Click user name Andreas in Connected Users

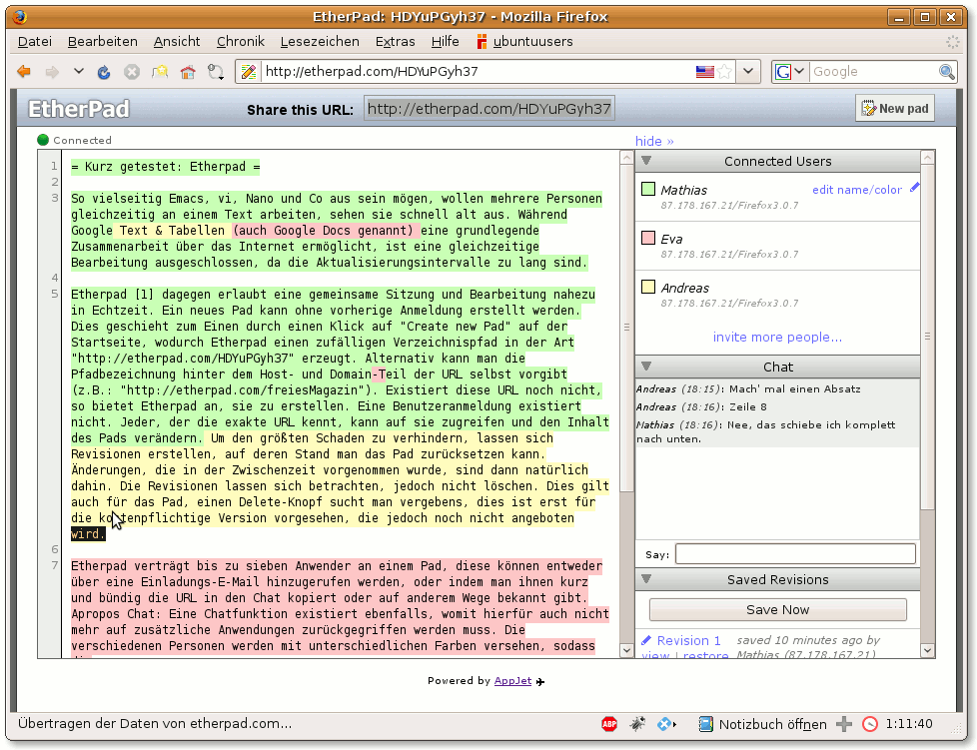point(684,288)
